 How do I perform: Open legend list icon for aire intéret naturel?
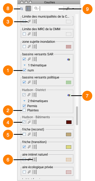pos(34,159)
